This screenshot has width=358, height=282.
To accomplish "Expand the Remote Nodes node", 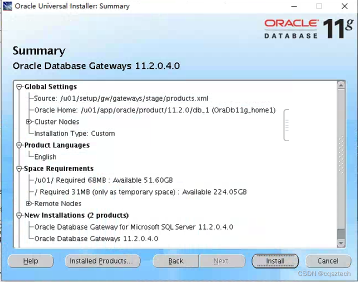I will 28,203.
